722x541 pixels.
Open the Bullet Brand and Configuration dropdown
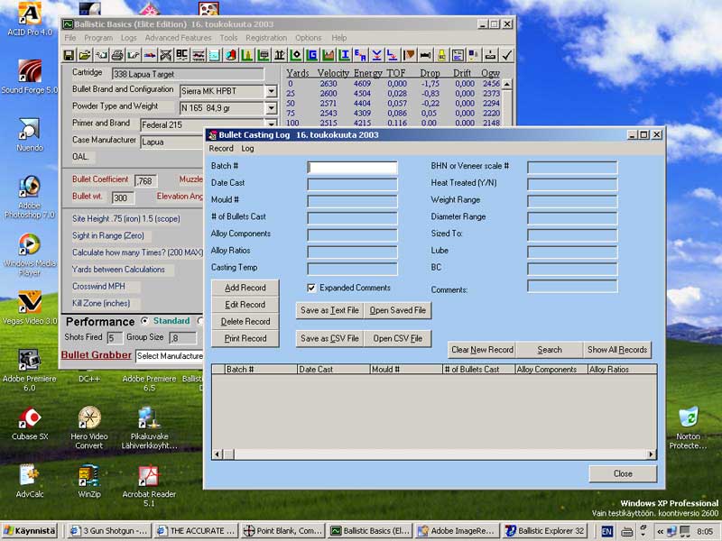coord(272,91)
